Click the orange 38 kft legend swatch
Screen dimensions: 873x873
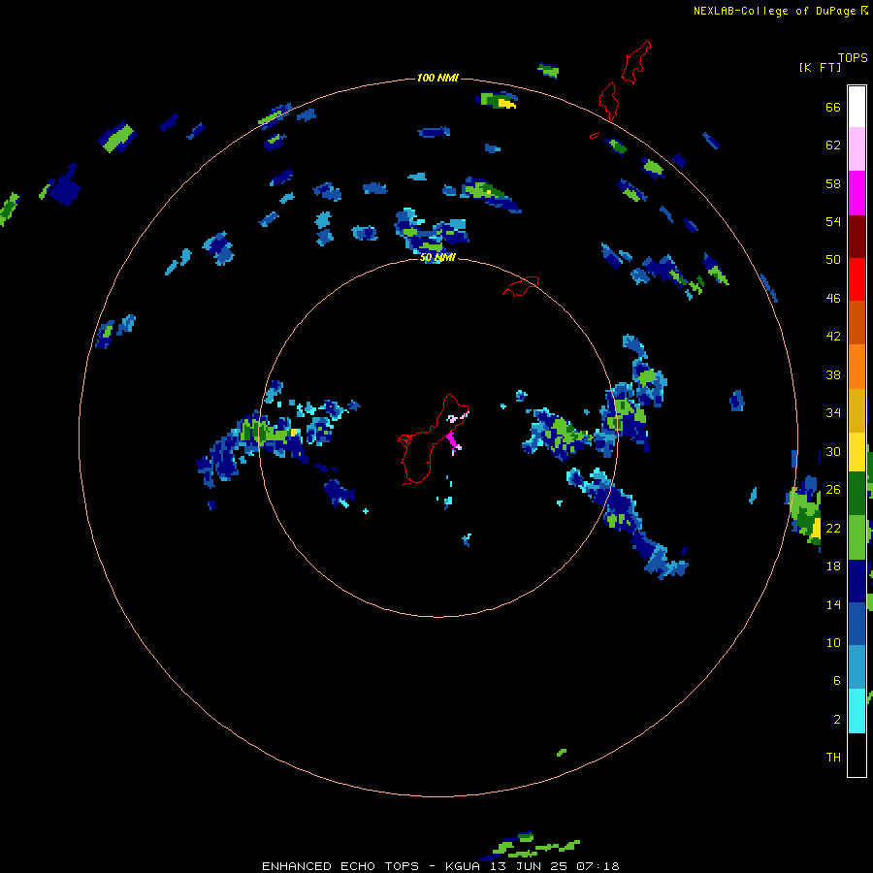click(x=857, y=367)
